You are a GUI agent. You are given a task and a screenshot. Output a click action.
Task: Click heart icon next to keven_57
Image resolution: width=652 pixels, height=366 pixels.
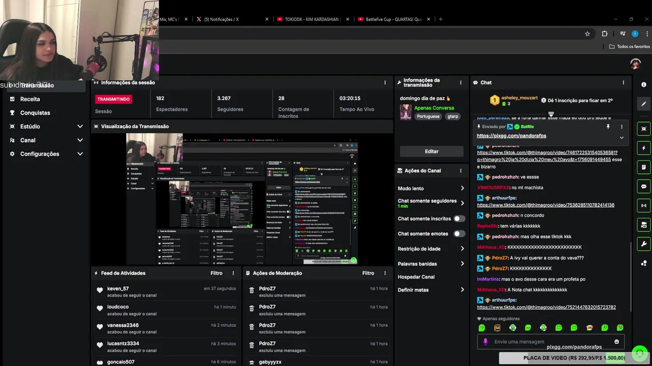(x=99, y=291)
